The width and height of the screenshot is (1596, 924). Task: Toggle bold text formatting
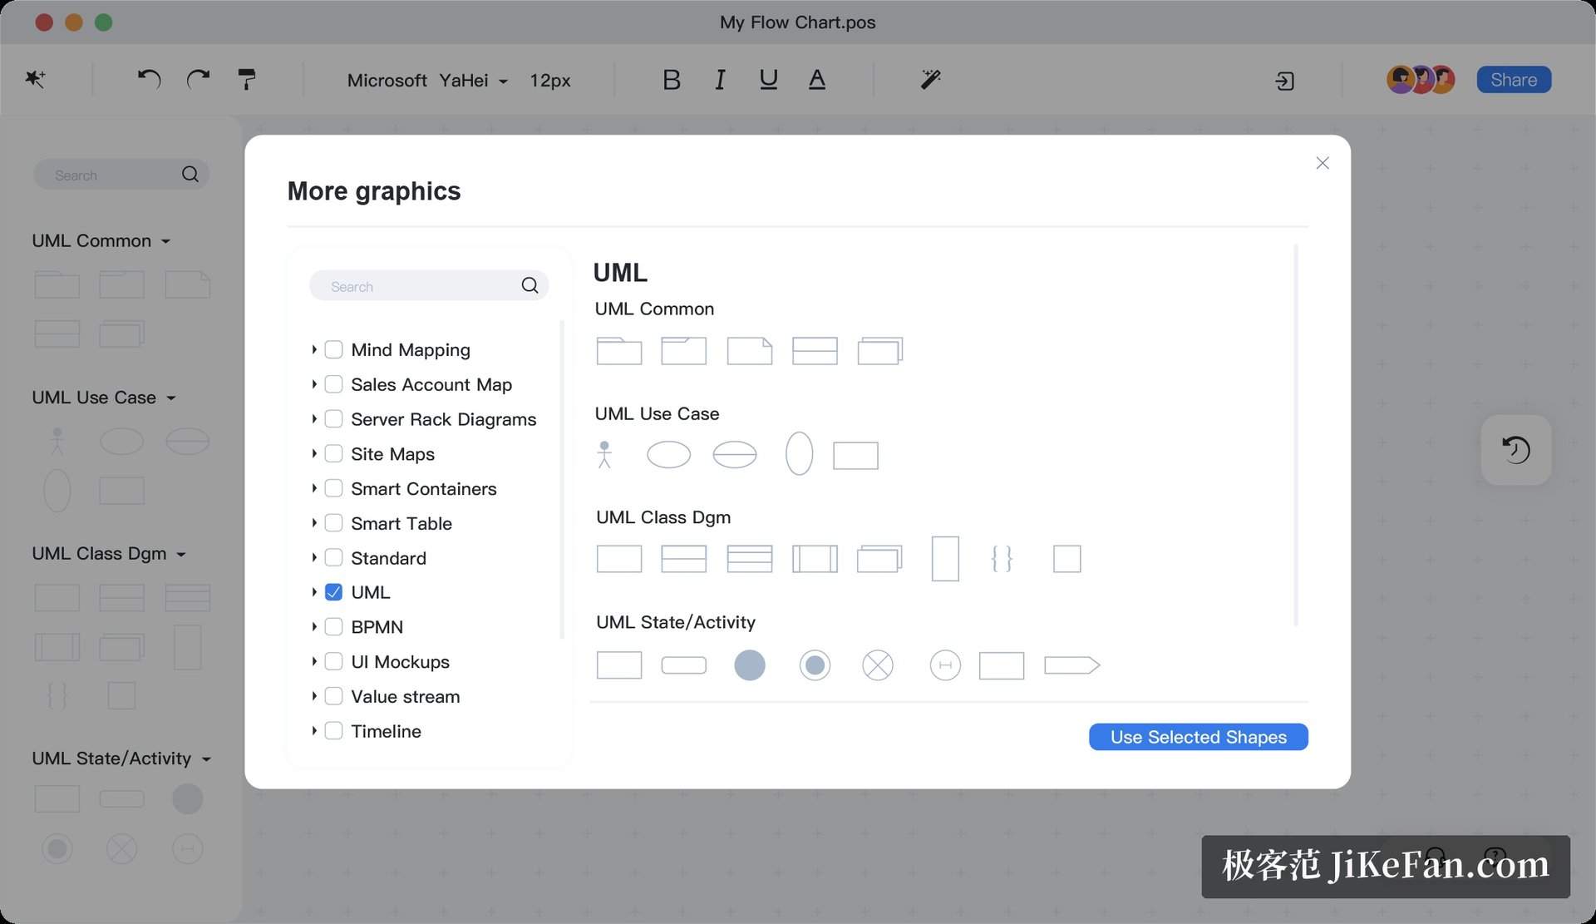click(672, 80)
